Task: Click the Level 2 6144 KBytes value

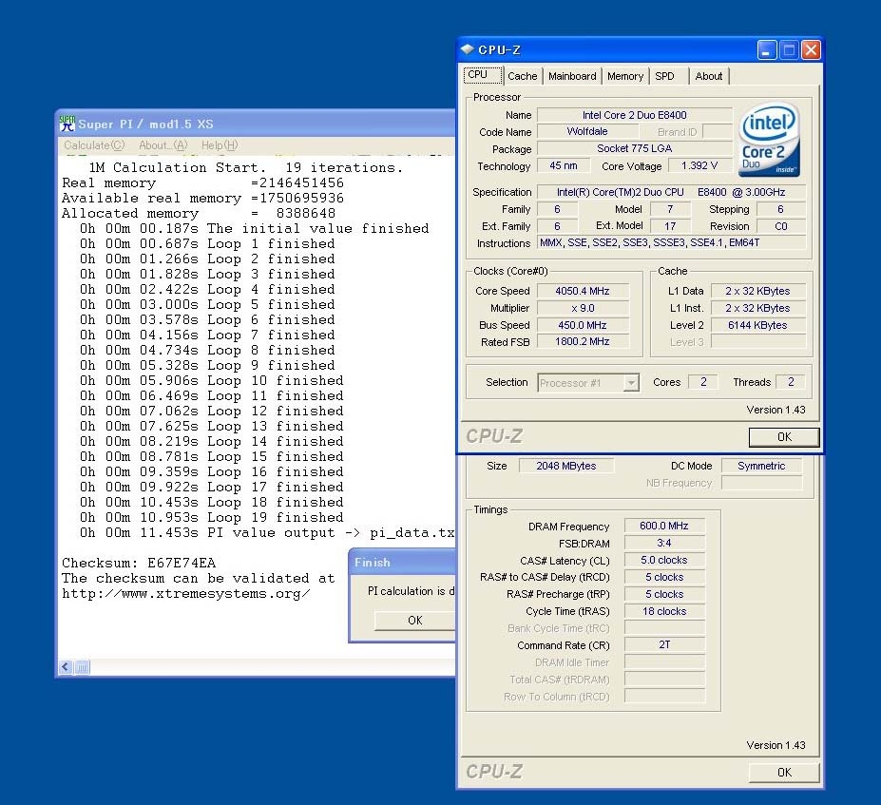Action: click(758, 325)
